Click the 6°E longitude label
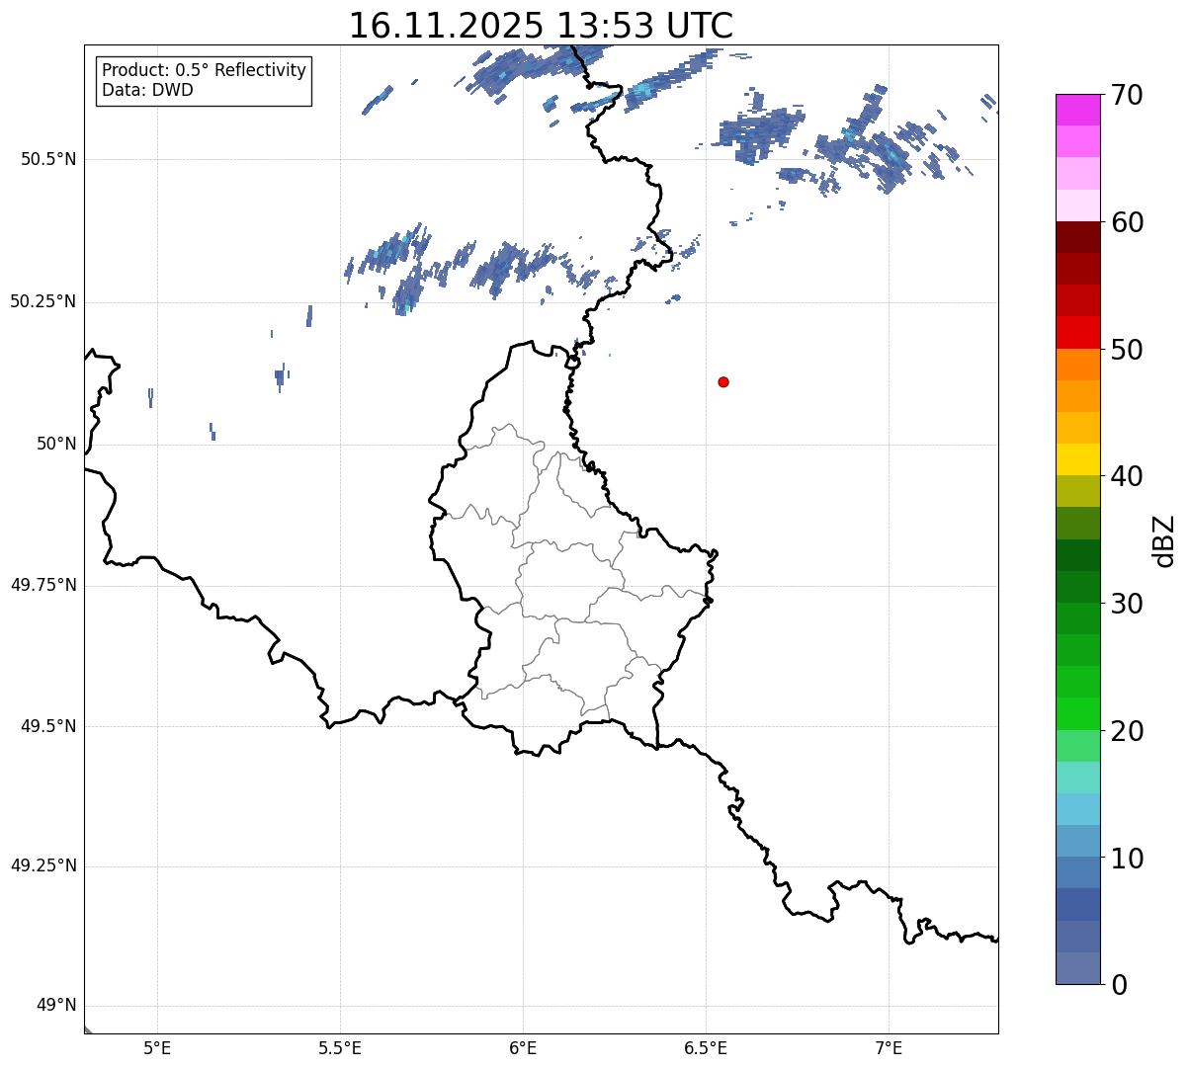 [x=523, y=1047]
